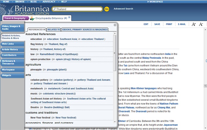
Task: Open HELP in top navigation
Action: click(x=64, y=2)
